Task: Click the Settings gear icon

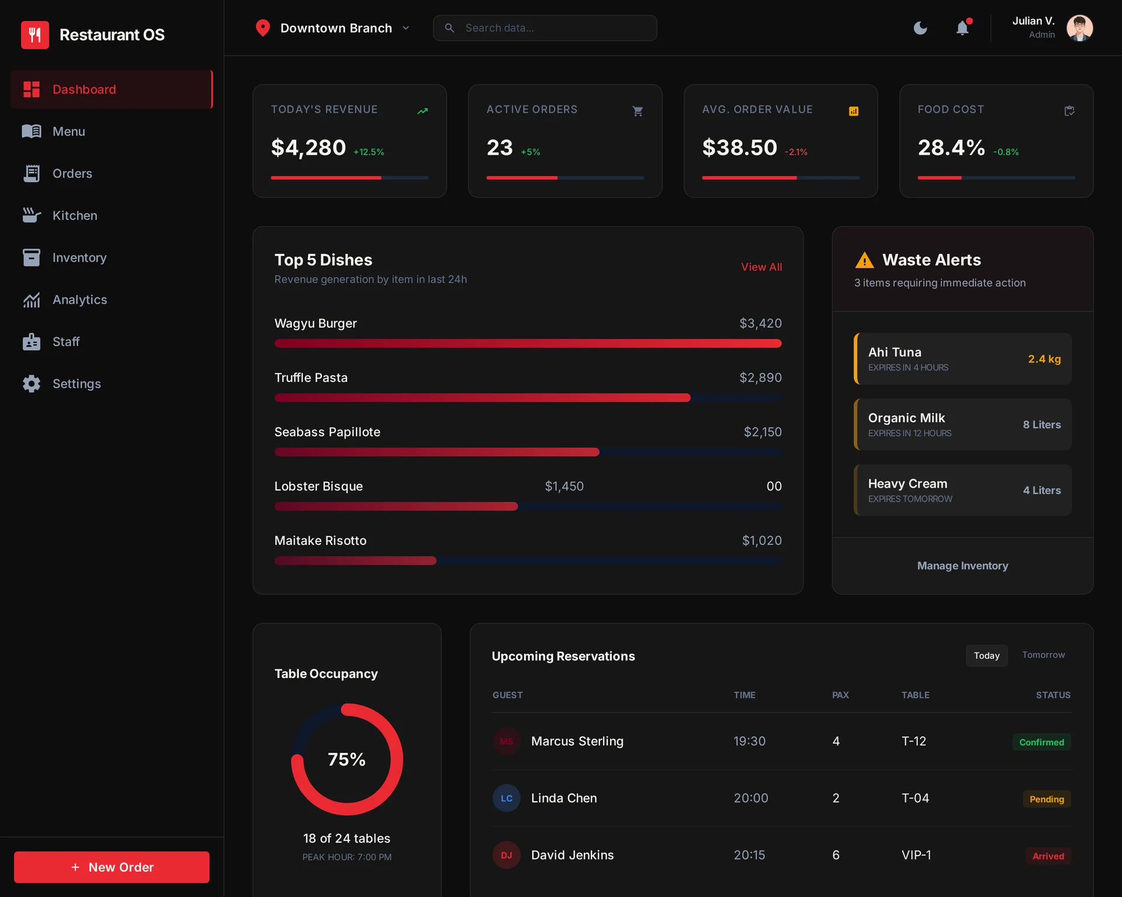Action: (32, 384)
